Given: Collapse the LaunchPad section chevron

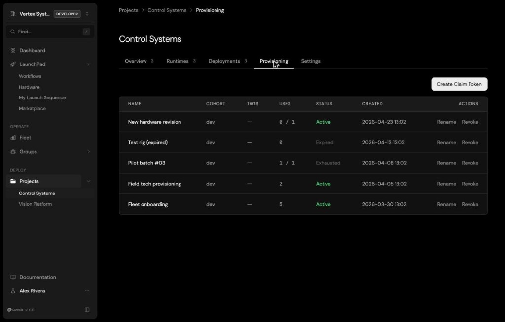Looking at the screenshot, I should click(x=88, y=64).
